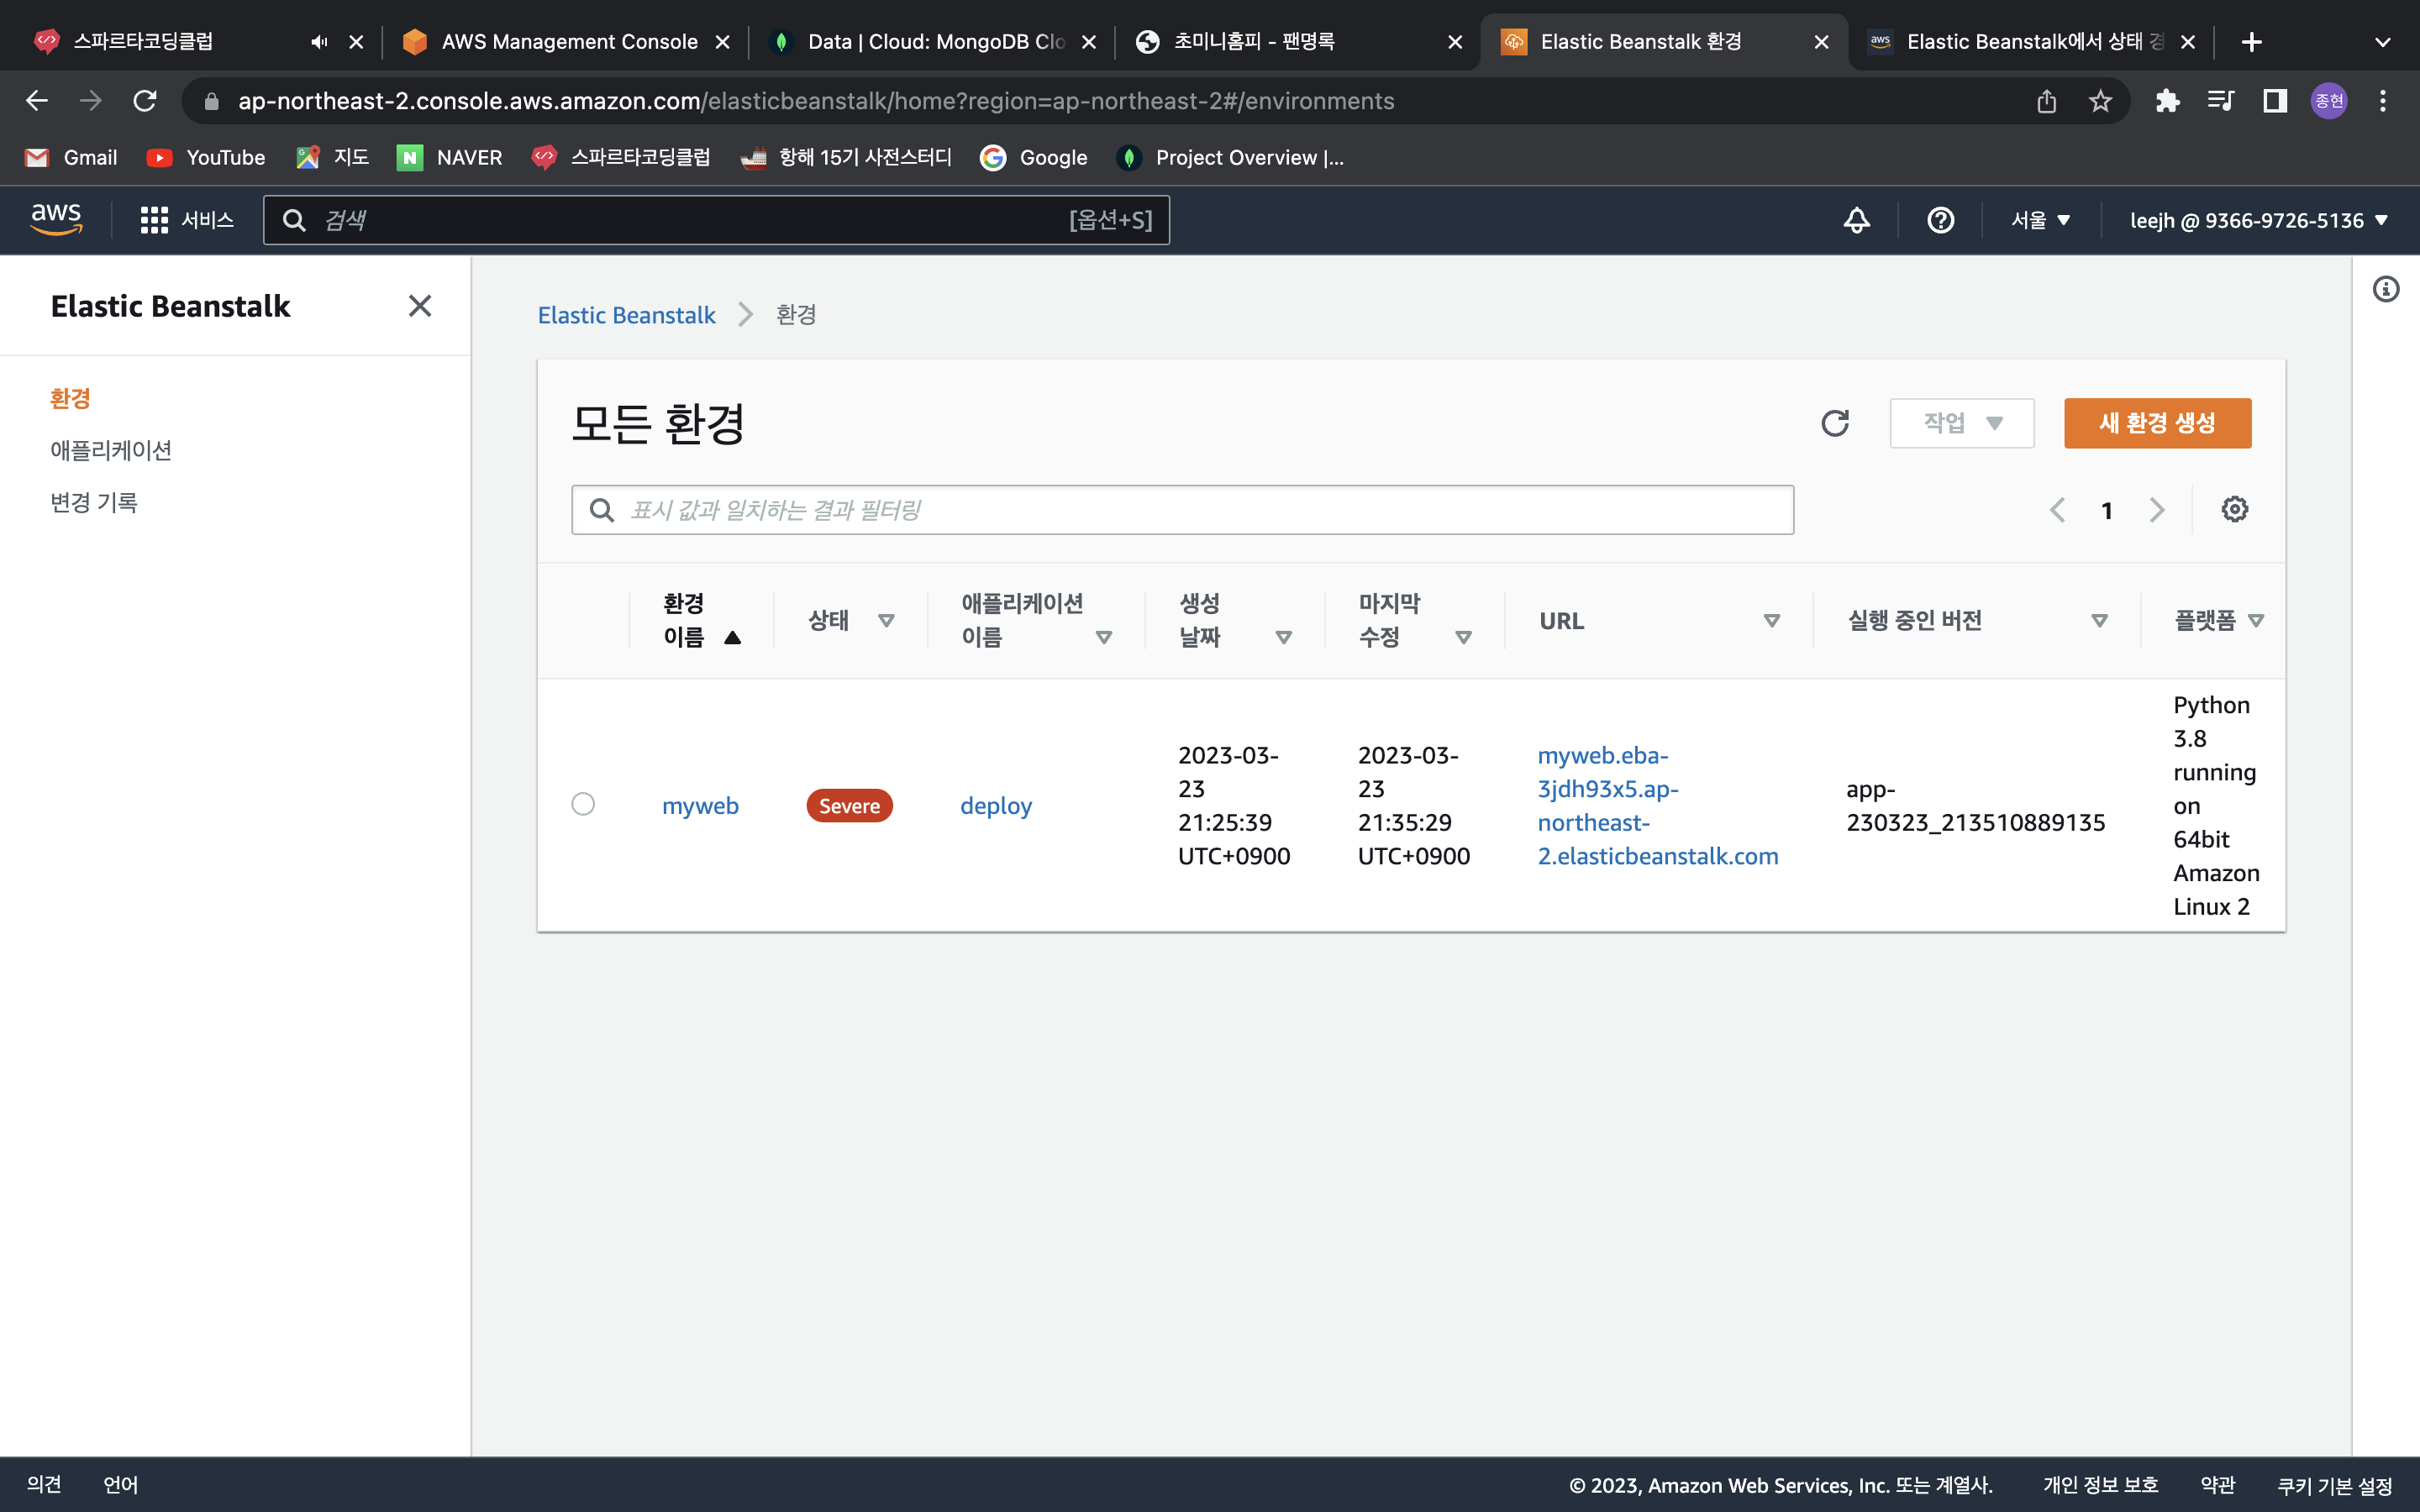This screenshot has width=2420, height=1512.
Task: Close the Elastic Beanstalk side navigation panel
Action: [420, 306]
